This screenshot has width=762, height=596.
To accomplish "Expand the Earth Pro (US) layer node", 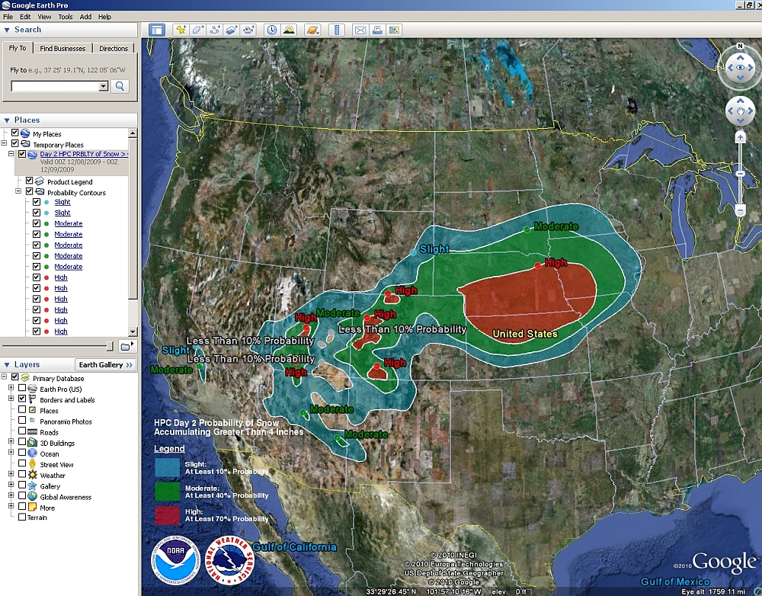I will pos(11,387).
